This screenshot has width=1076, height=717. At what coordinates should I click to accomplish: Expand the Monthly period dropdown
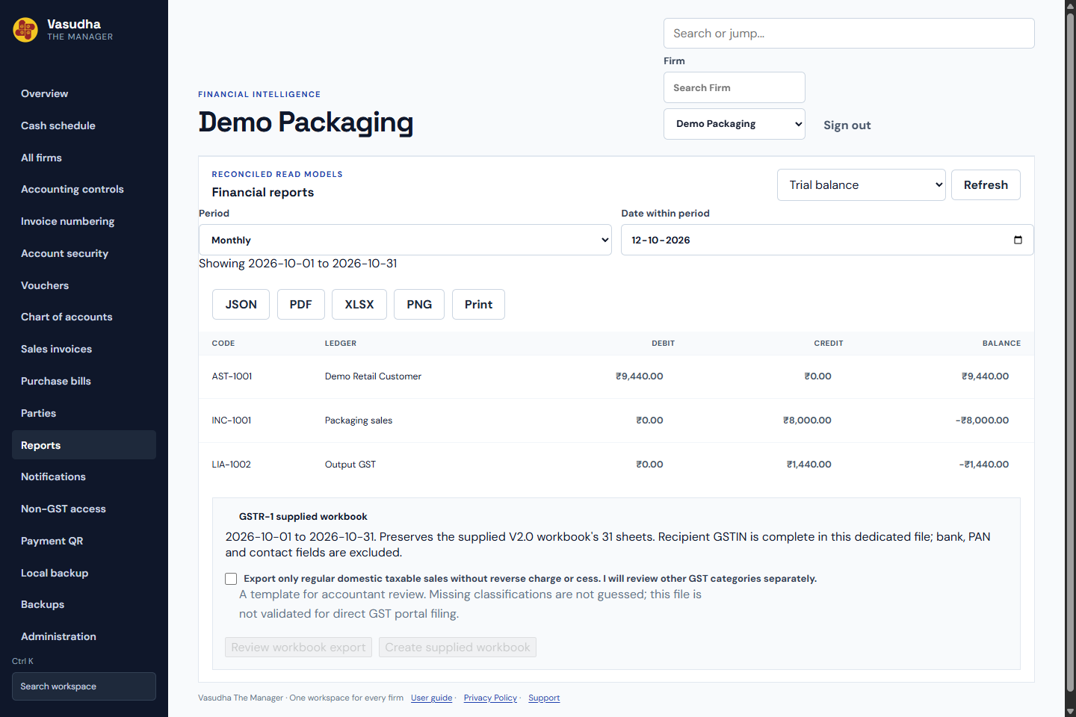click(405, 240)
